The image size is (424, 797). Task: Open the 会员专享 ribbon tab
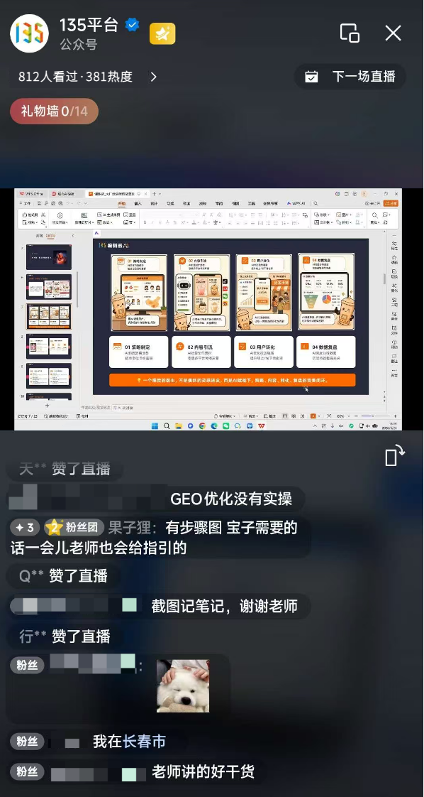tap(270, 203)
